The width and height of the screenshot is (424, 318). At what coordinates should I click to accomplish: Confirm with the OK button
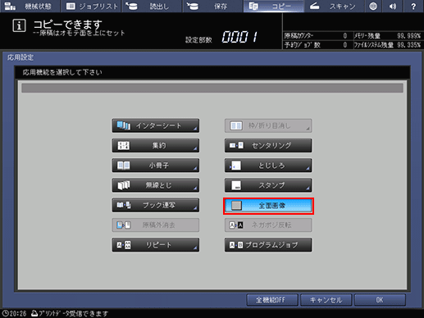point(380,300)
